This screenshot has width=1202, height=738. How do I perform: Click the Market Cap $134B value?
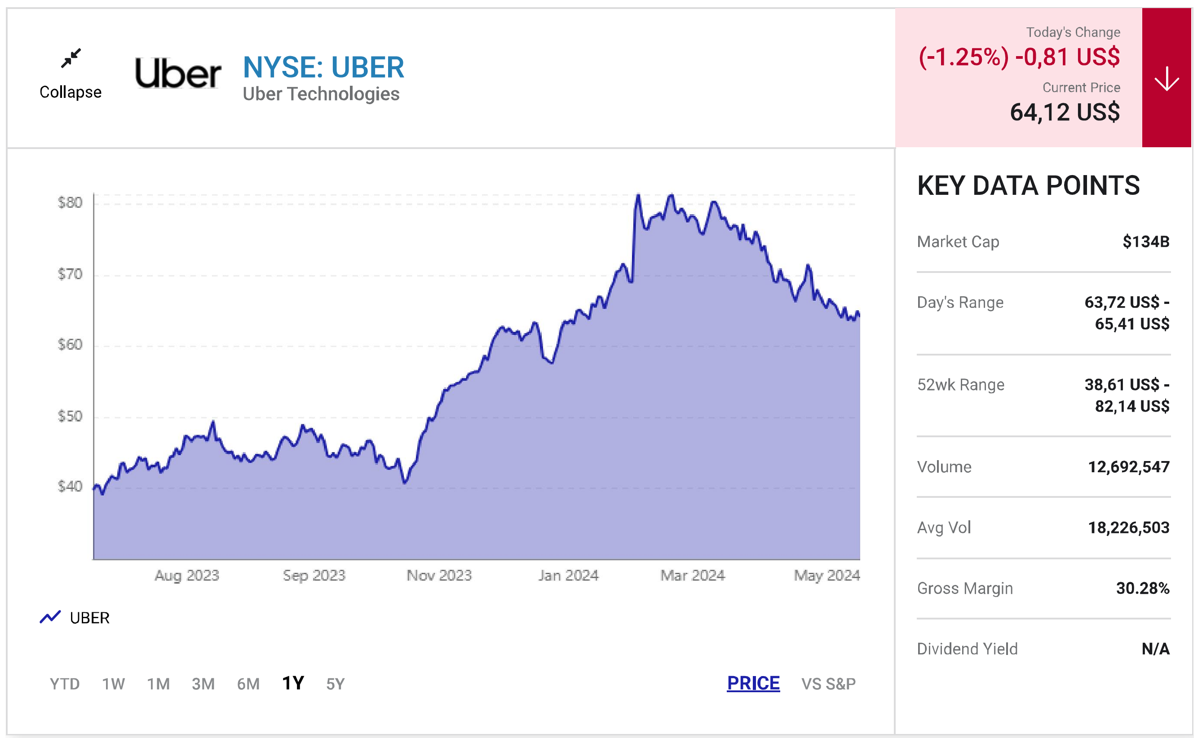[x=1145, y=242]
